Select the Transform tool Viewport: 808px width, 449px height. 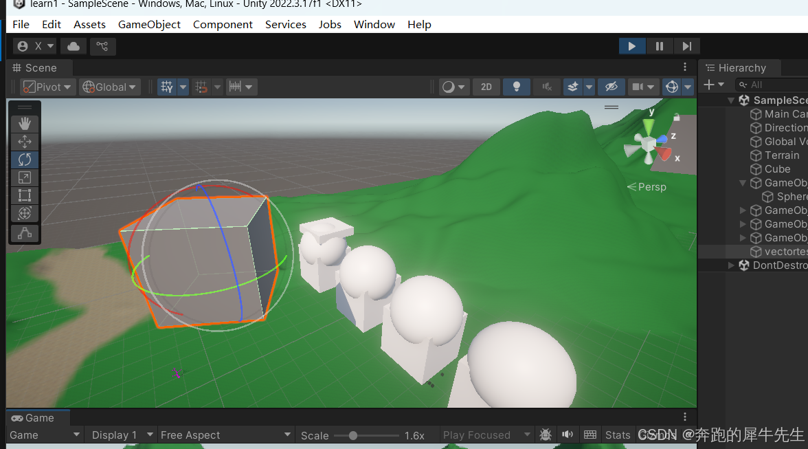coord(24,213)
